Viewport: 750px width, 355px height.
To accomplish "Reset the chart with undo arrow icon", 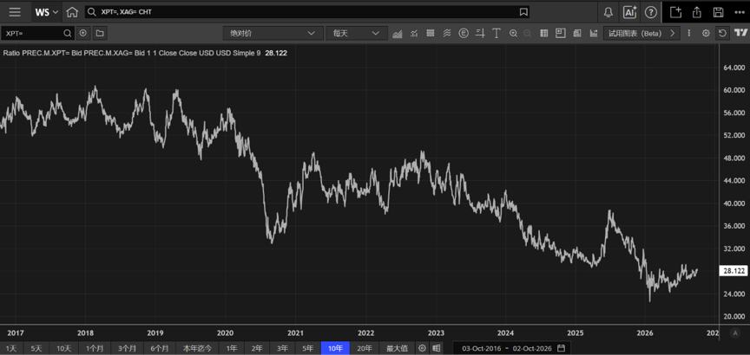I will click(722, 33).
